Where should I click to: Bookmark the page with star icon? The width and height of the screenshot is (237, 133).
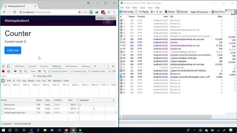(79, 12)
